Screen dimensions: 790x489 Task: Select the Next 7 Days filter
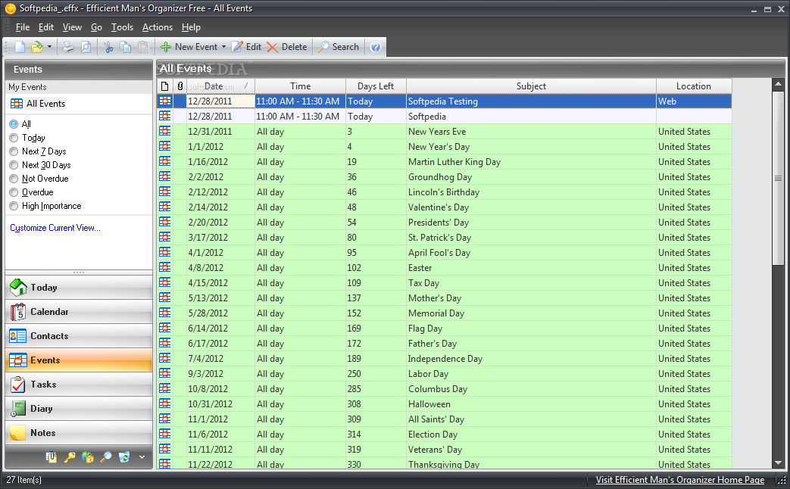(x=14, y=151)
